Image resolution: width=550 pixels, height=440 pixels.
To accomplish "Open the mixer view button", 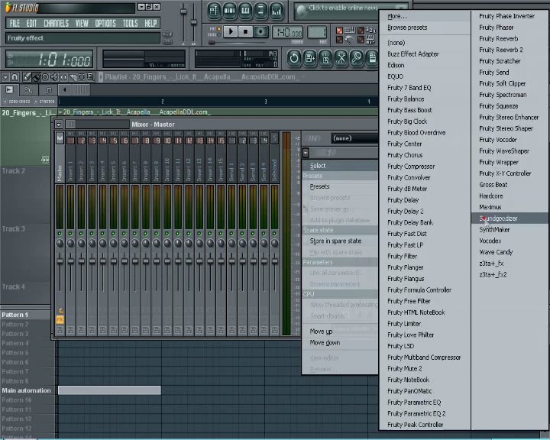I will [x=277, y=11].
